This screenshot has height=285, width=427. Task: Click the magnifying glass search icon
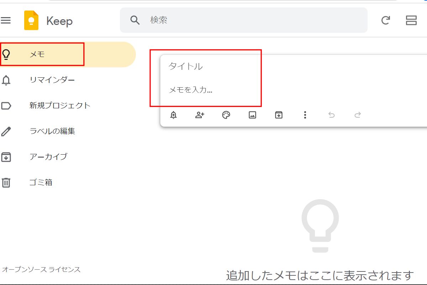[x=135, y=20]
